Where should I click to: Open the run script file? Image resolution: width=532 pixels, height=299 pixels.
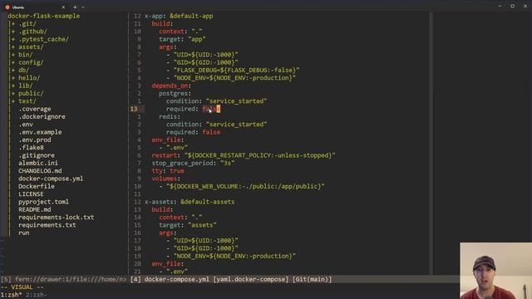click(24, 233)
